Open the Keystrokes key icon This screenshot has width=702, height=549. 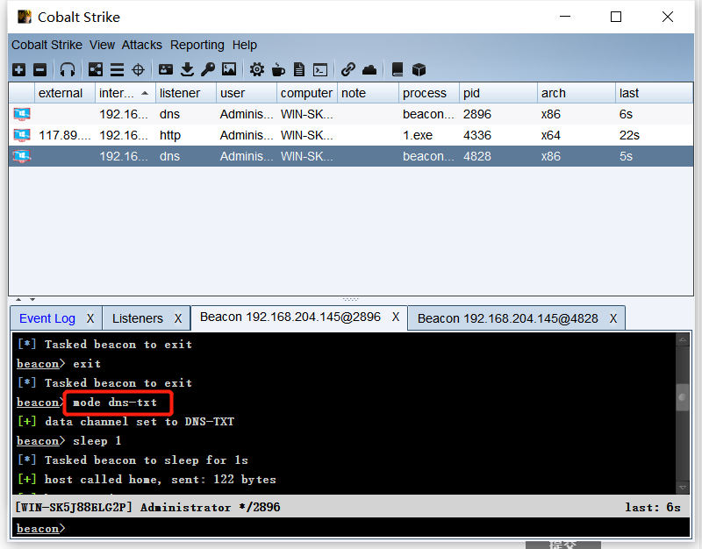(x=208, y=70)
